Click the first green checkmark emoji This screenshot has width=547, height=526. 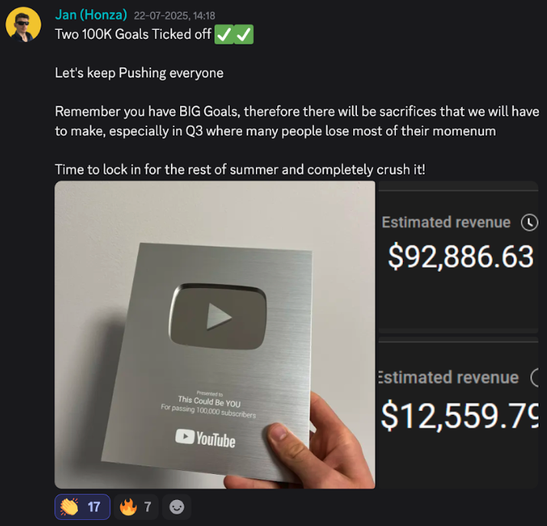coord(224,34)
